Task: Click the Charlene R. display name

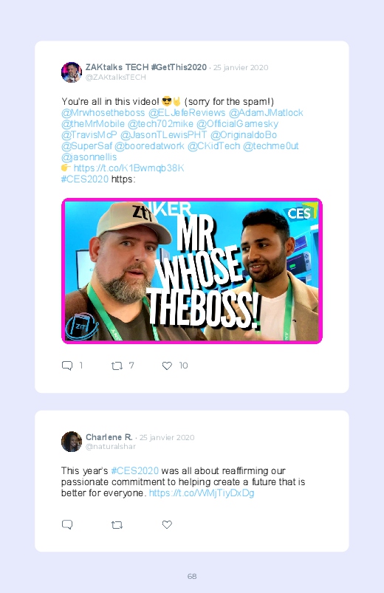Action: [109, 437]
